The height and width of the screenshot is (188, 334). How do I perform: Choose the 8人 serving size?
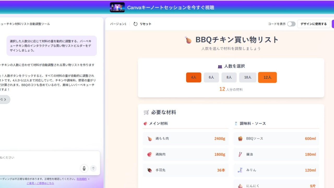click(x=229, y=78)
